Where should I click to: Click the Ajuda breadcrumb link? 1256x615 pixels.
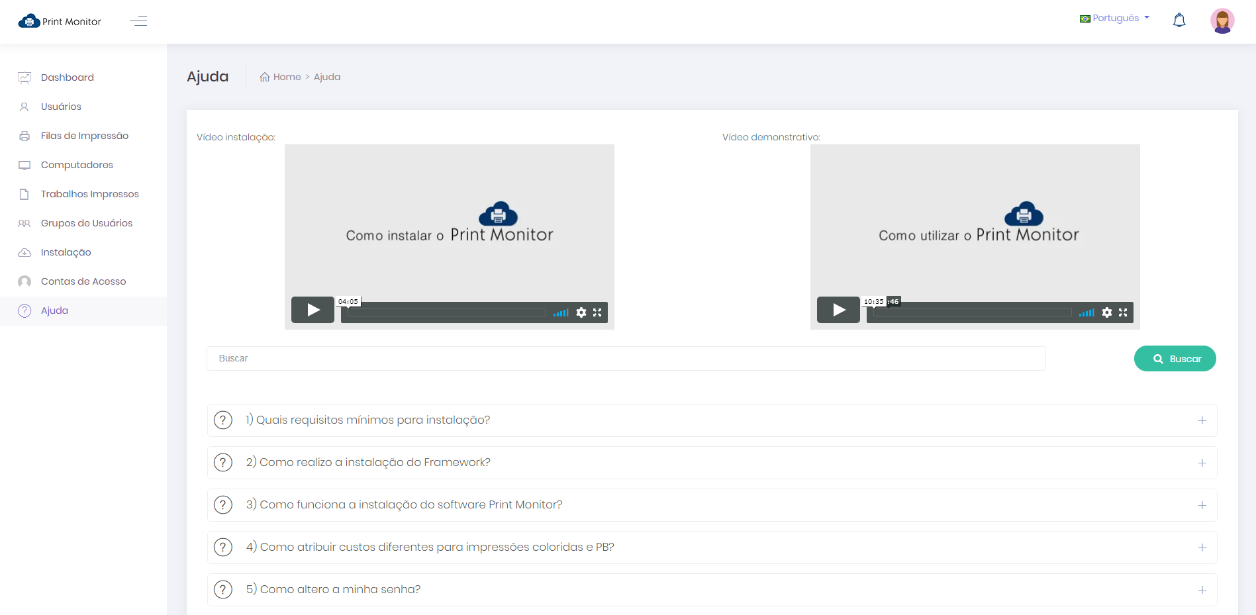(x=327, y=77)
